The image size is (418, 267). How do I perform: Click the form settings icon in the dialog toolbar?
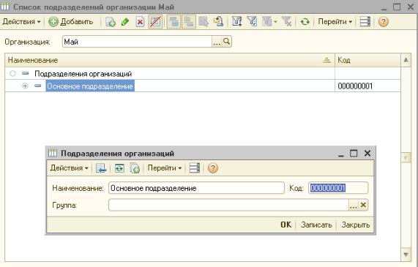pyautogui.click(x=194, y=168)
